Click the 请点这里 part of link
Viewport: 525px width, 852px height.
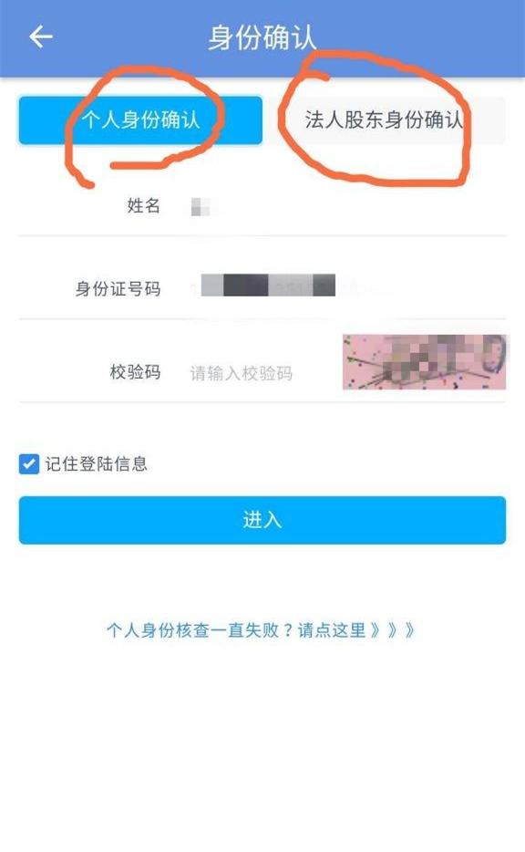click(332, 630)
